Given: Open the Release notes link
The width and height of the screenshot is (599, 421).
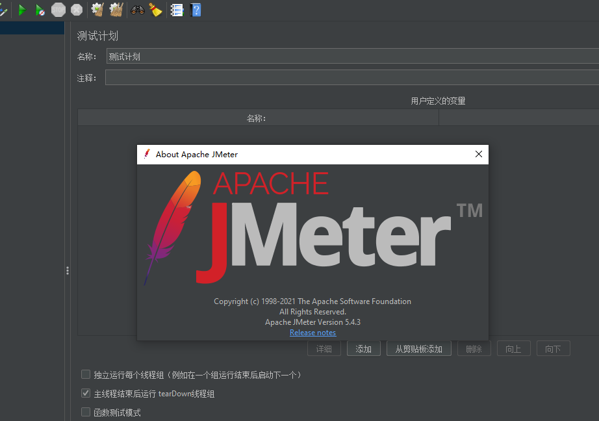Looking at the screenshot, I should click(312, 332).
